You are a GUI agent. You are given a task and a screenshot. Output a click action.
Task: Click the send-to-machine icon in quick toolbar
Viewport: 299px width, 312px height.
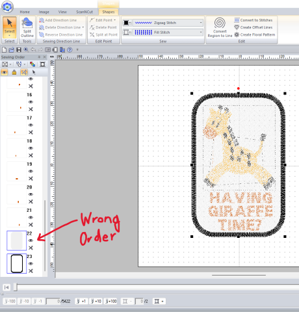55,50
